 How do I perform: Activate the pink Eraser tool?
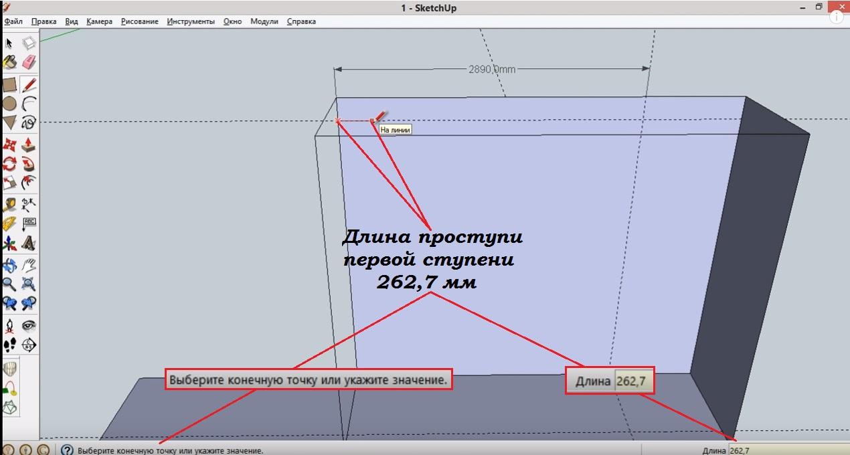29,63
